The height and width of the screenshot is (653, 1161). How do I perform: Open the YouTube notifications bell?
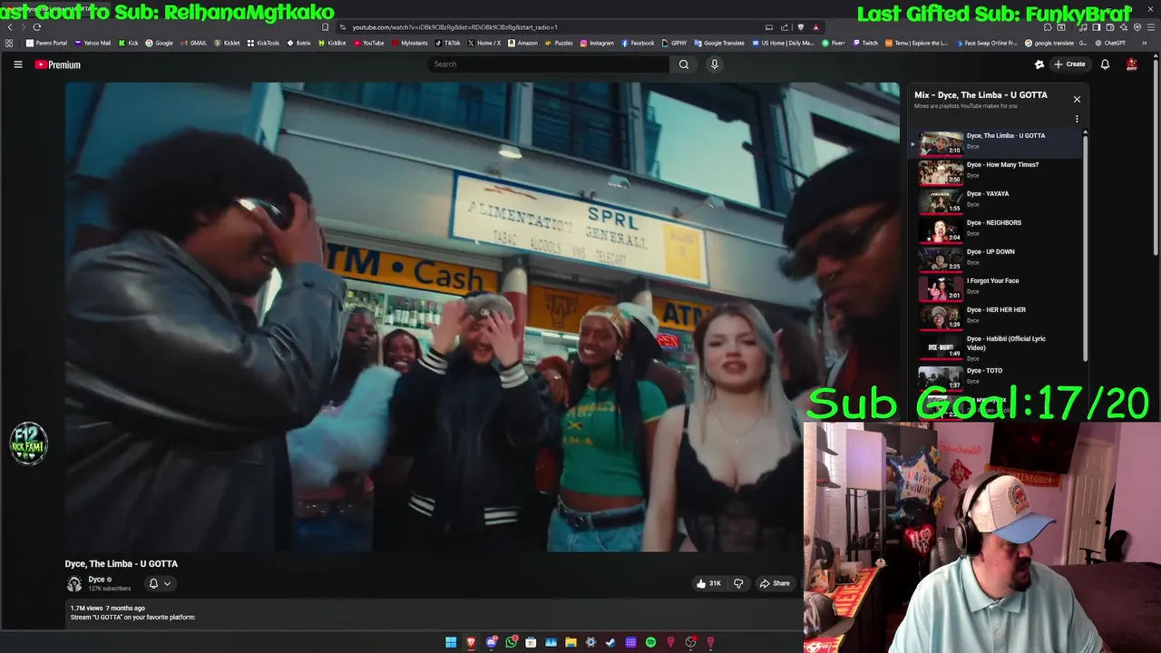click(1105, 64)
